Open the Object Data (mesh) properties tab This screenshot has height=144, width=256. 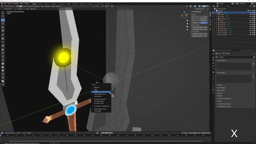tap(213, 90)
